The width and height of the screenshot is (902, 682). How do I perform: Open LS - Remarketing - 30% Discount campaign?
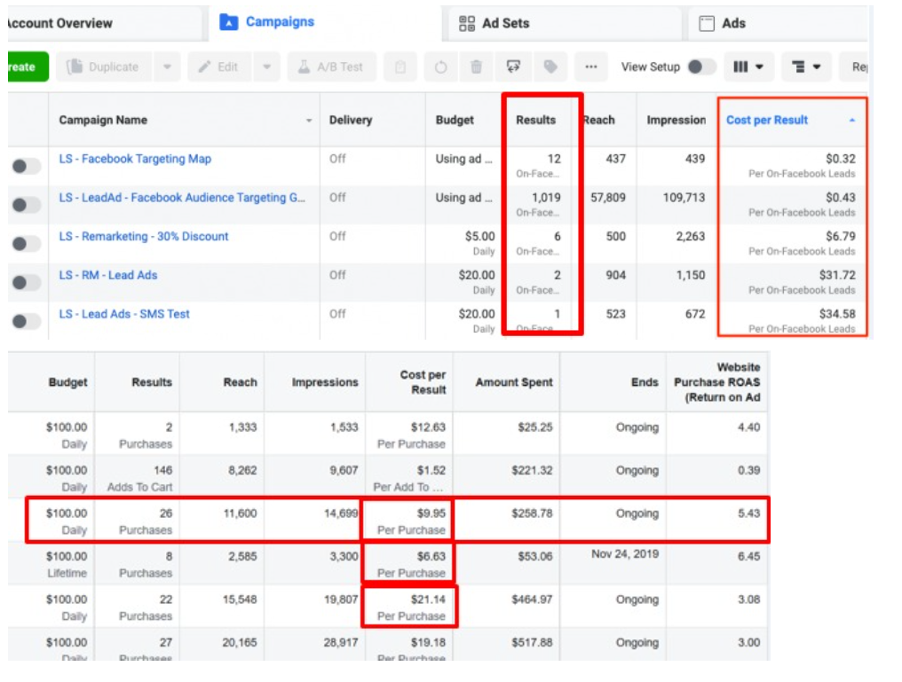coord(144,236)
